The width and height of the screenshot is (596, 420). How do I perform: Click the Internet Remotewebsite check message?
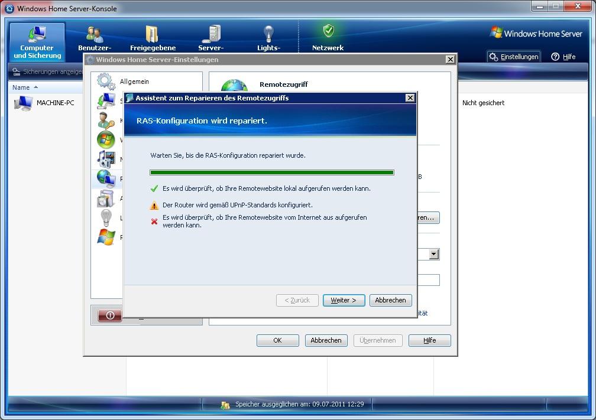click(264, 221)
